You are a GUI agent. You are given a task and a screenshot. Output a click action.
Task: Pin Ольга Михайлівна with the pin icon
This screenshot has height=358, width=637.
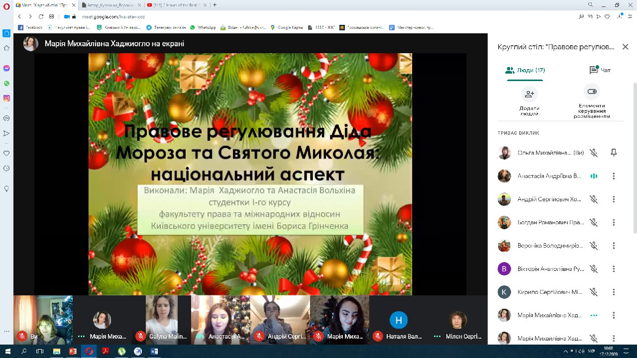point(614,153)
